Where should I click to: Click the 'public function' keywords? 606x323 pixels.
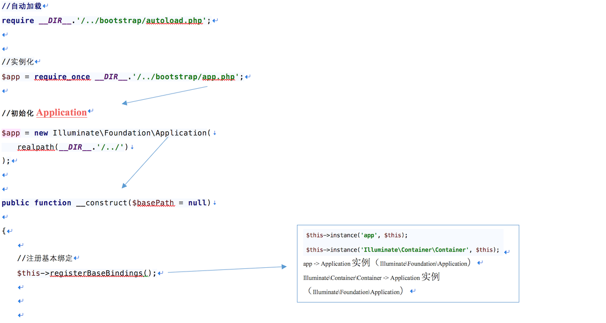point(36,203)
